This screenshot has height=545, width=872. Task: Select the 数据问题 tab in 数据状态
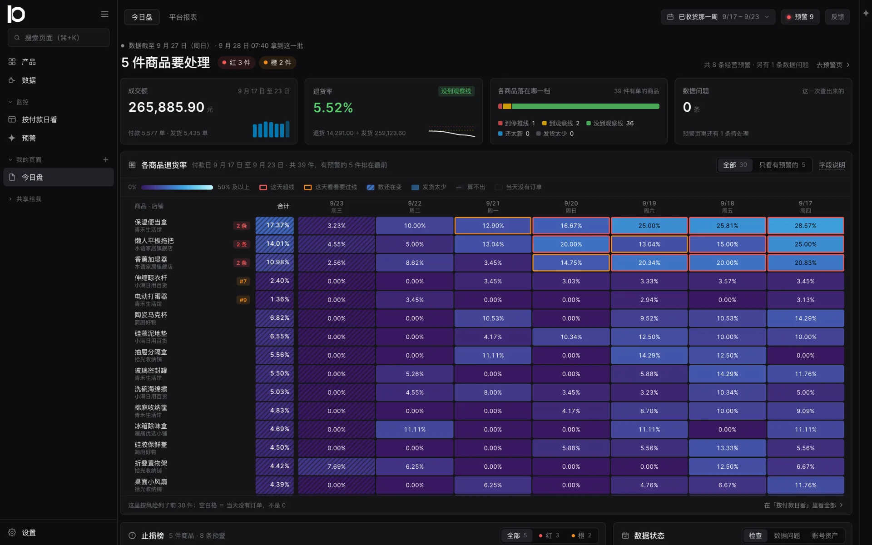(787, 535)
